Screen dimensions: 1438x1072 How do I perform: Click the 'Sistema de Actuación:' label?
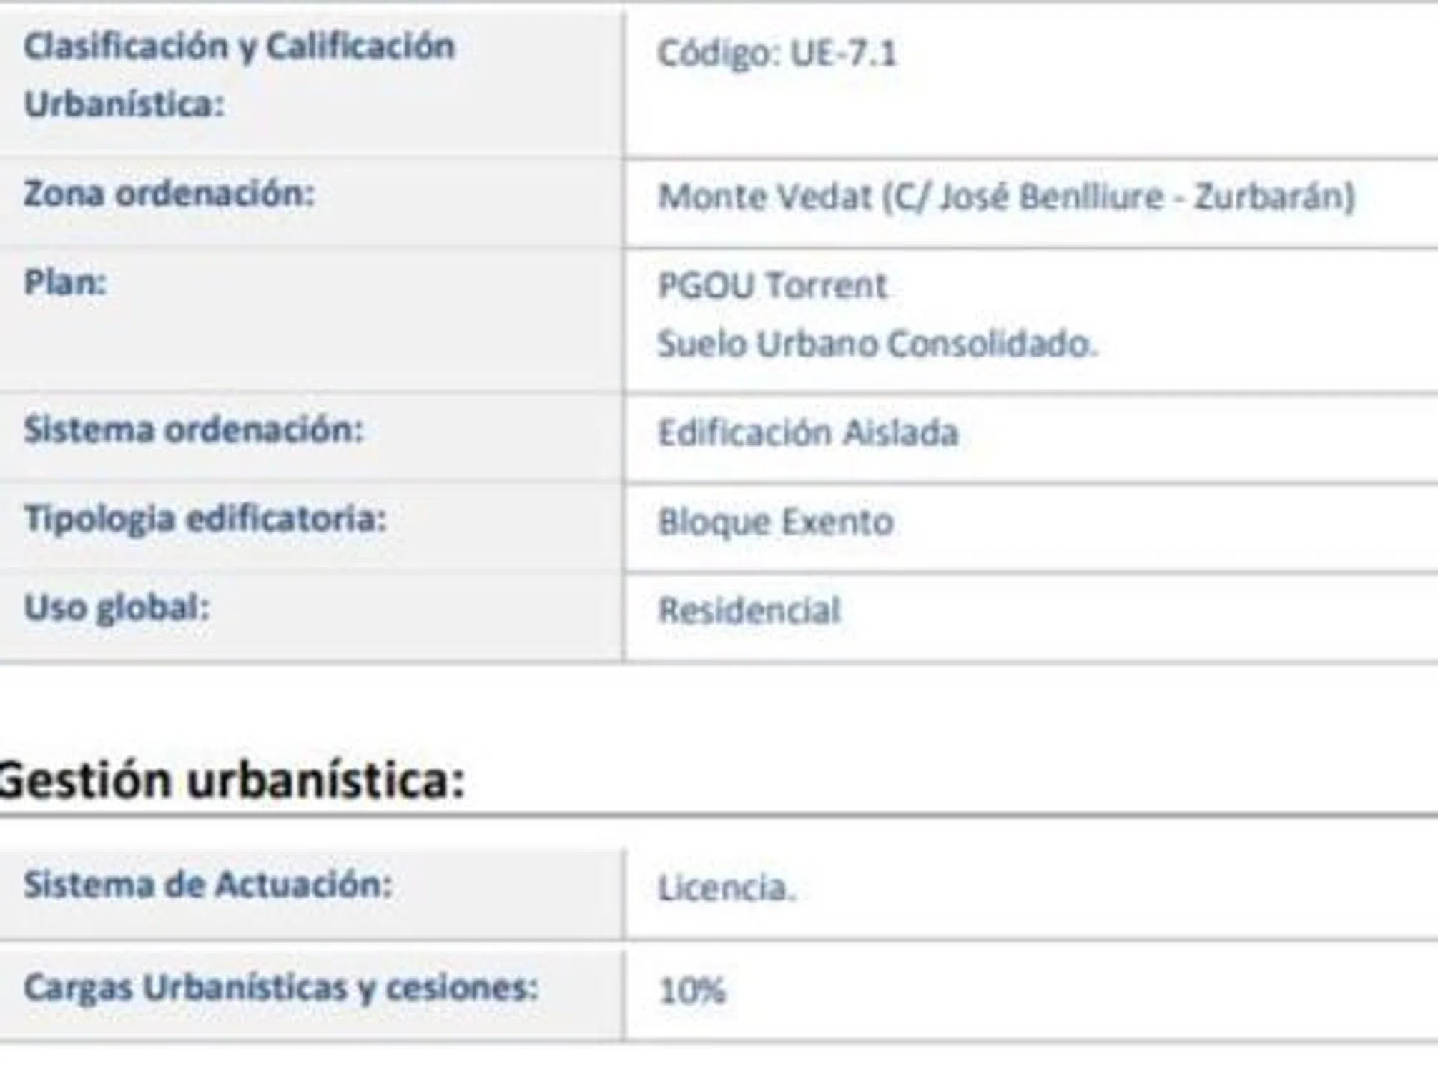point(208,885)
